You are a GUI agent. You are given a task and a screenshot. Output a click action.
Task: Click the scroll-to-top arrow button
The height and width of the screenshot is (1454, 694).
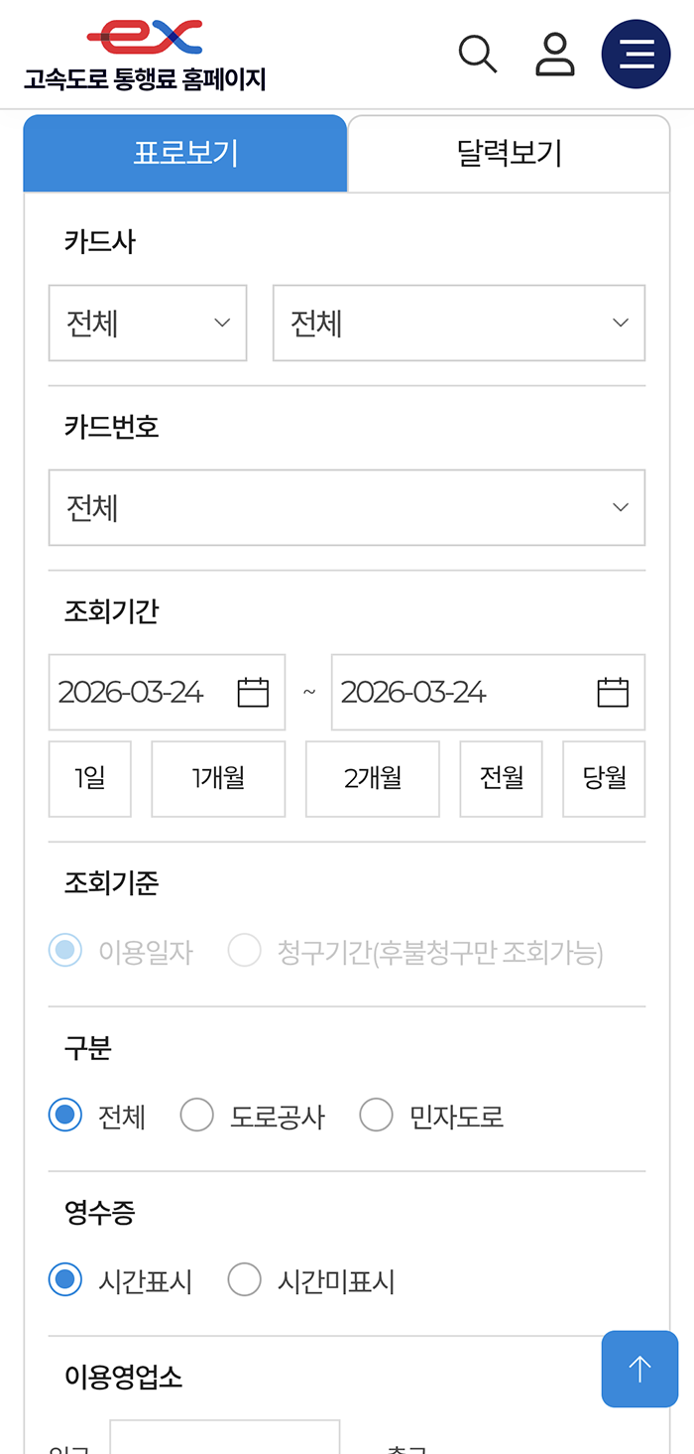coord(639,1369)
